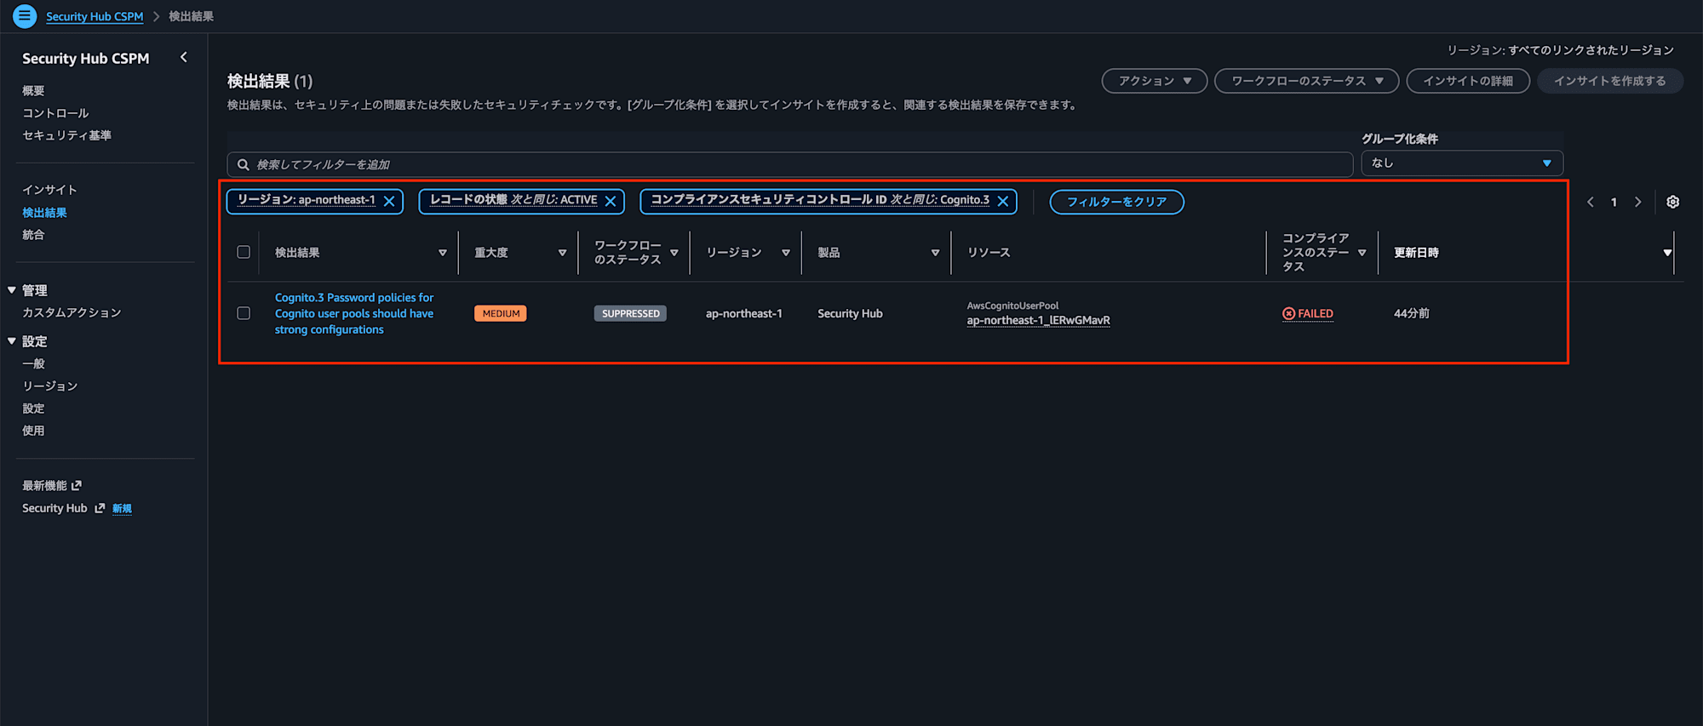This screenshot has width=1703, height=726.
Task: Click the 新規 link next to Security Hub
Action: 122,508
